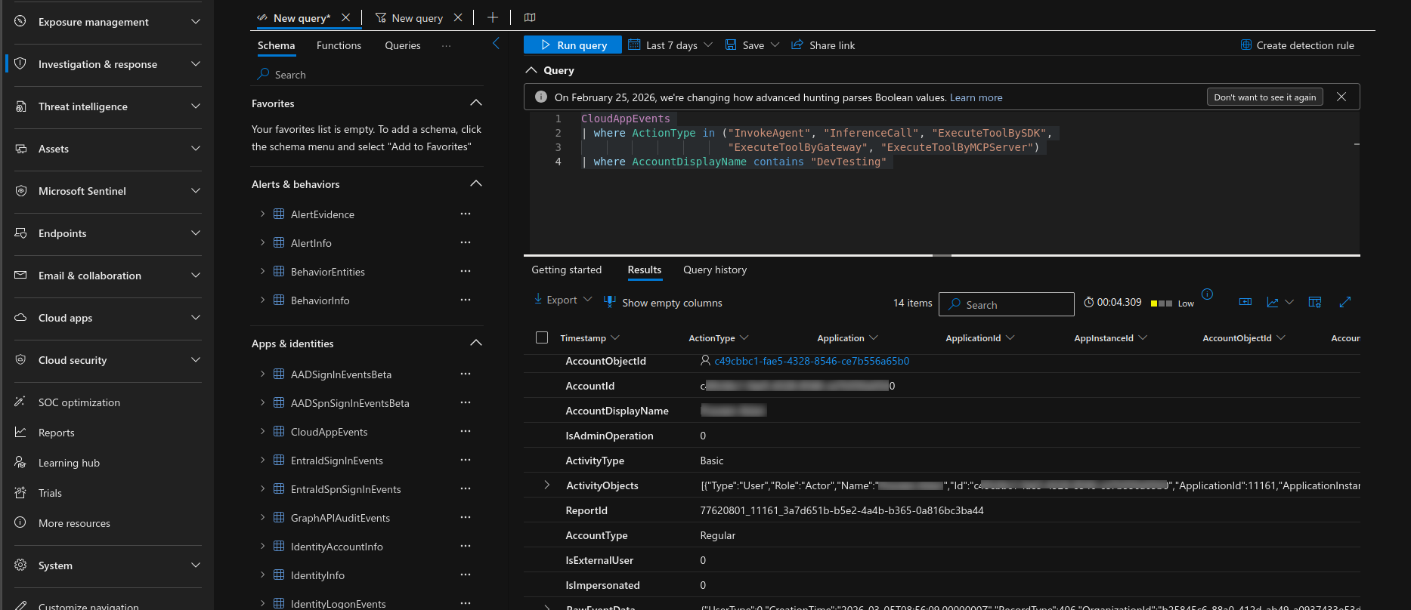
Task: Open the chart type icon in results toolbar
Action: (x=1273, y=302)
